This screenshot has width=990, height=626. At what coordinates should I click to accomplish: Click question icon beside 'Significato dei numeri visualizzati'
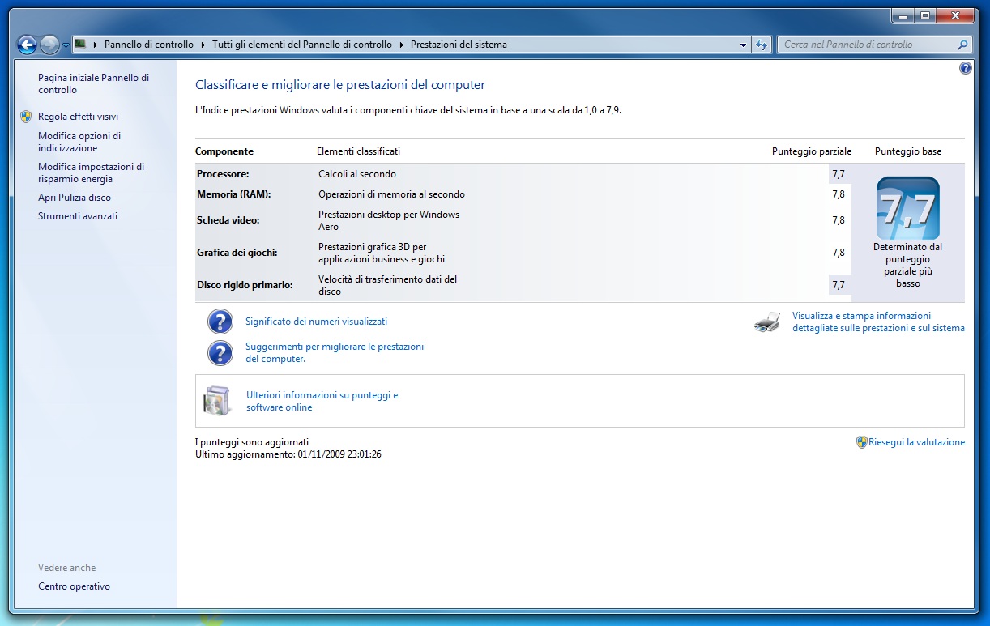[220, 322]
